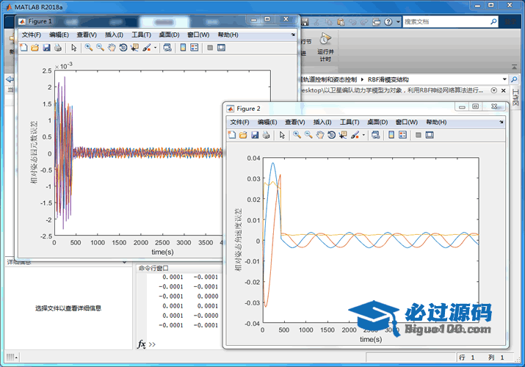Click the 帮助(H) menu in Figure 2
525x367 pixels.
435,122
